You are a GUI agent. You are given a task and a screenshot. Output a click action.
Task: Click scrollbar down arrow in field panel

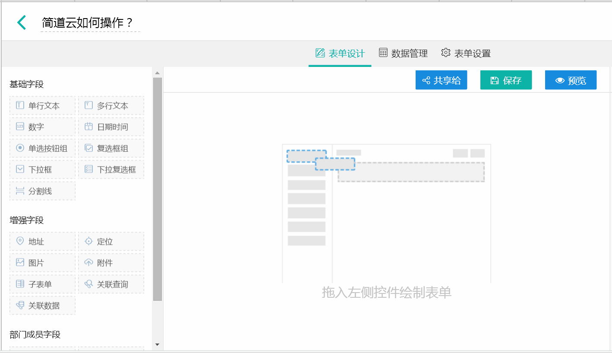point(157,344)
